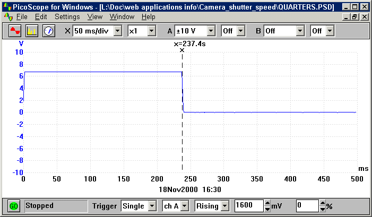Increase trigger level with the mV up arrow
This screenshot has height=217, width=372.
[267, 203]
